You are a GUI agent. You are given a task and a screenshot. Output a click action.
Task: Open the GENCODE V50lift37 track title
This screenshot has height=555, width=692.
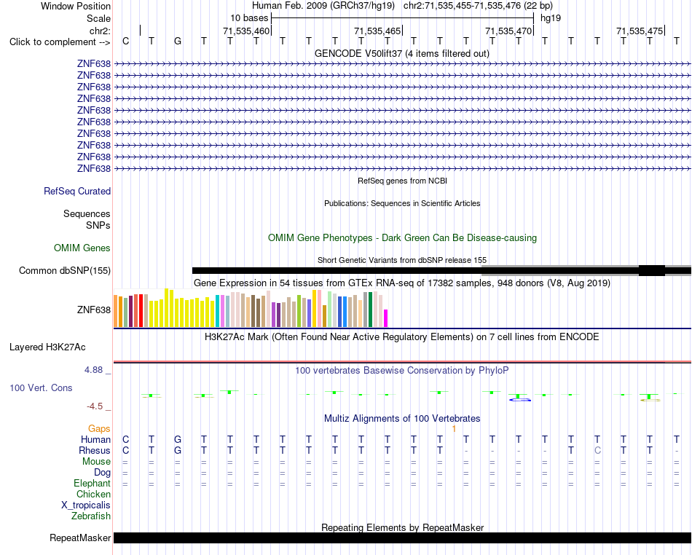point(401,53)
